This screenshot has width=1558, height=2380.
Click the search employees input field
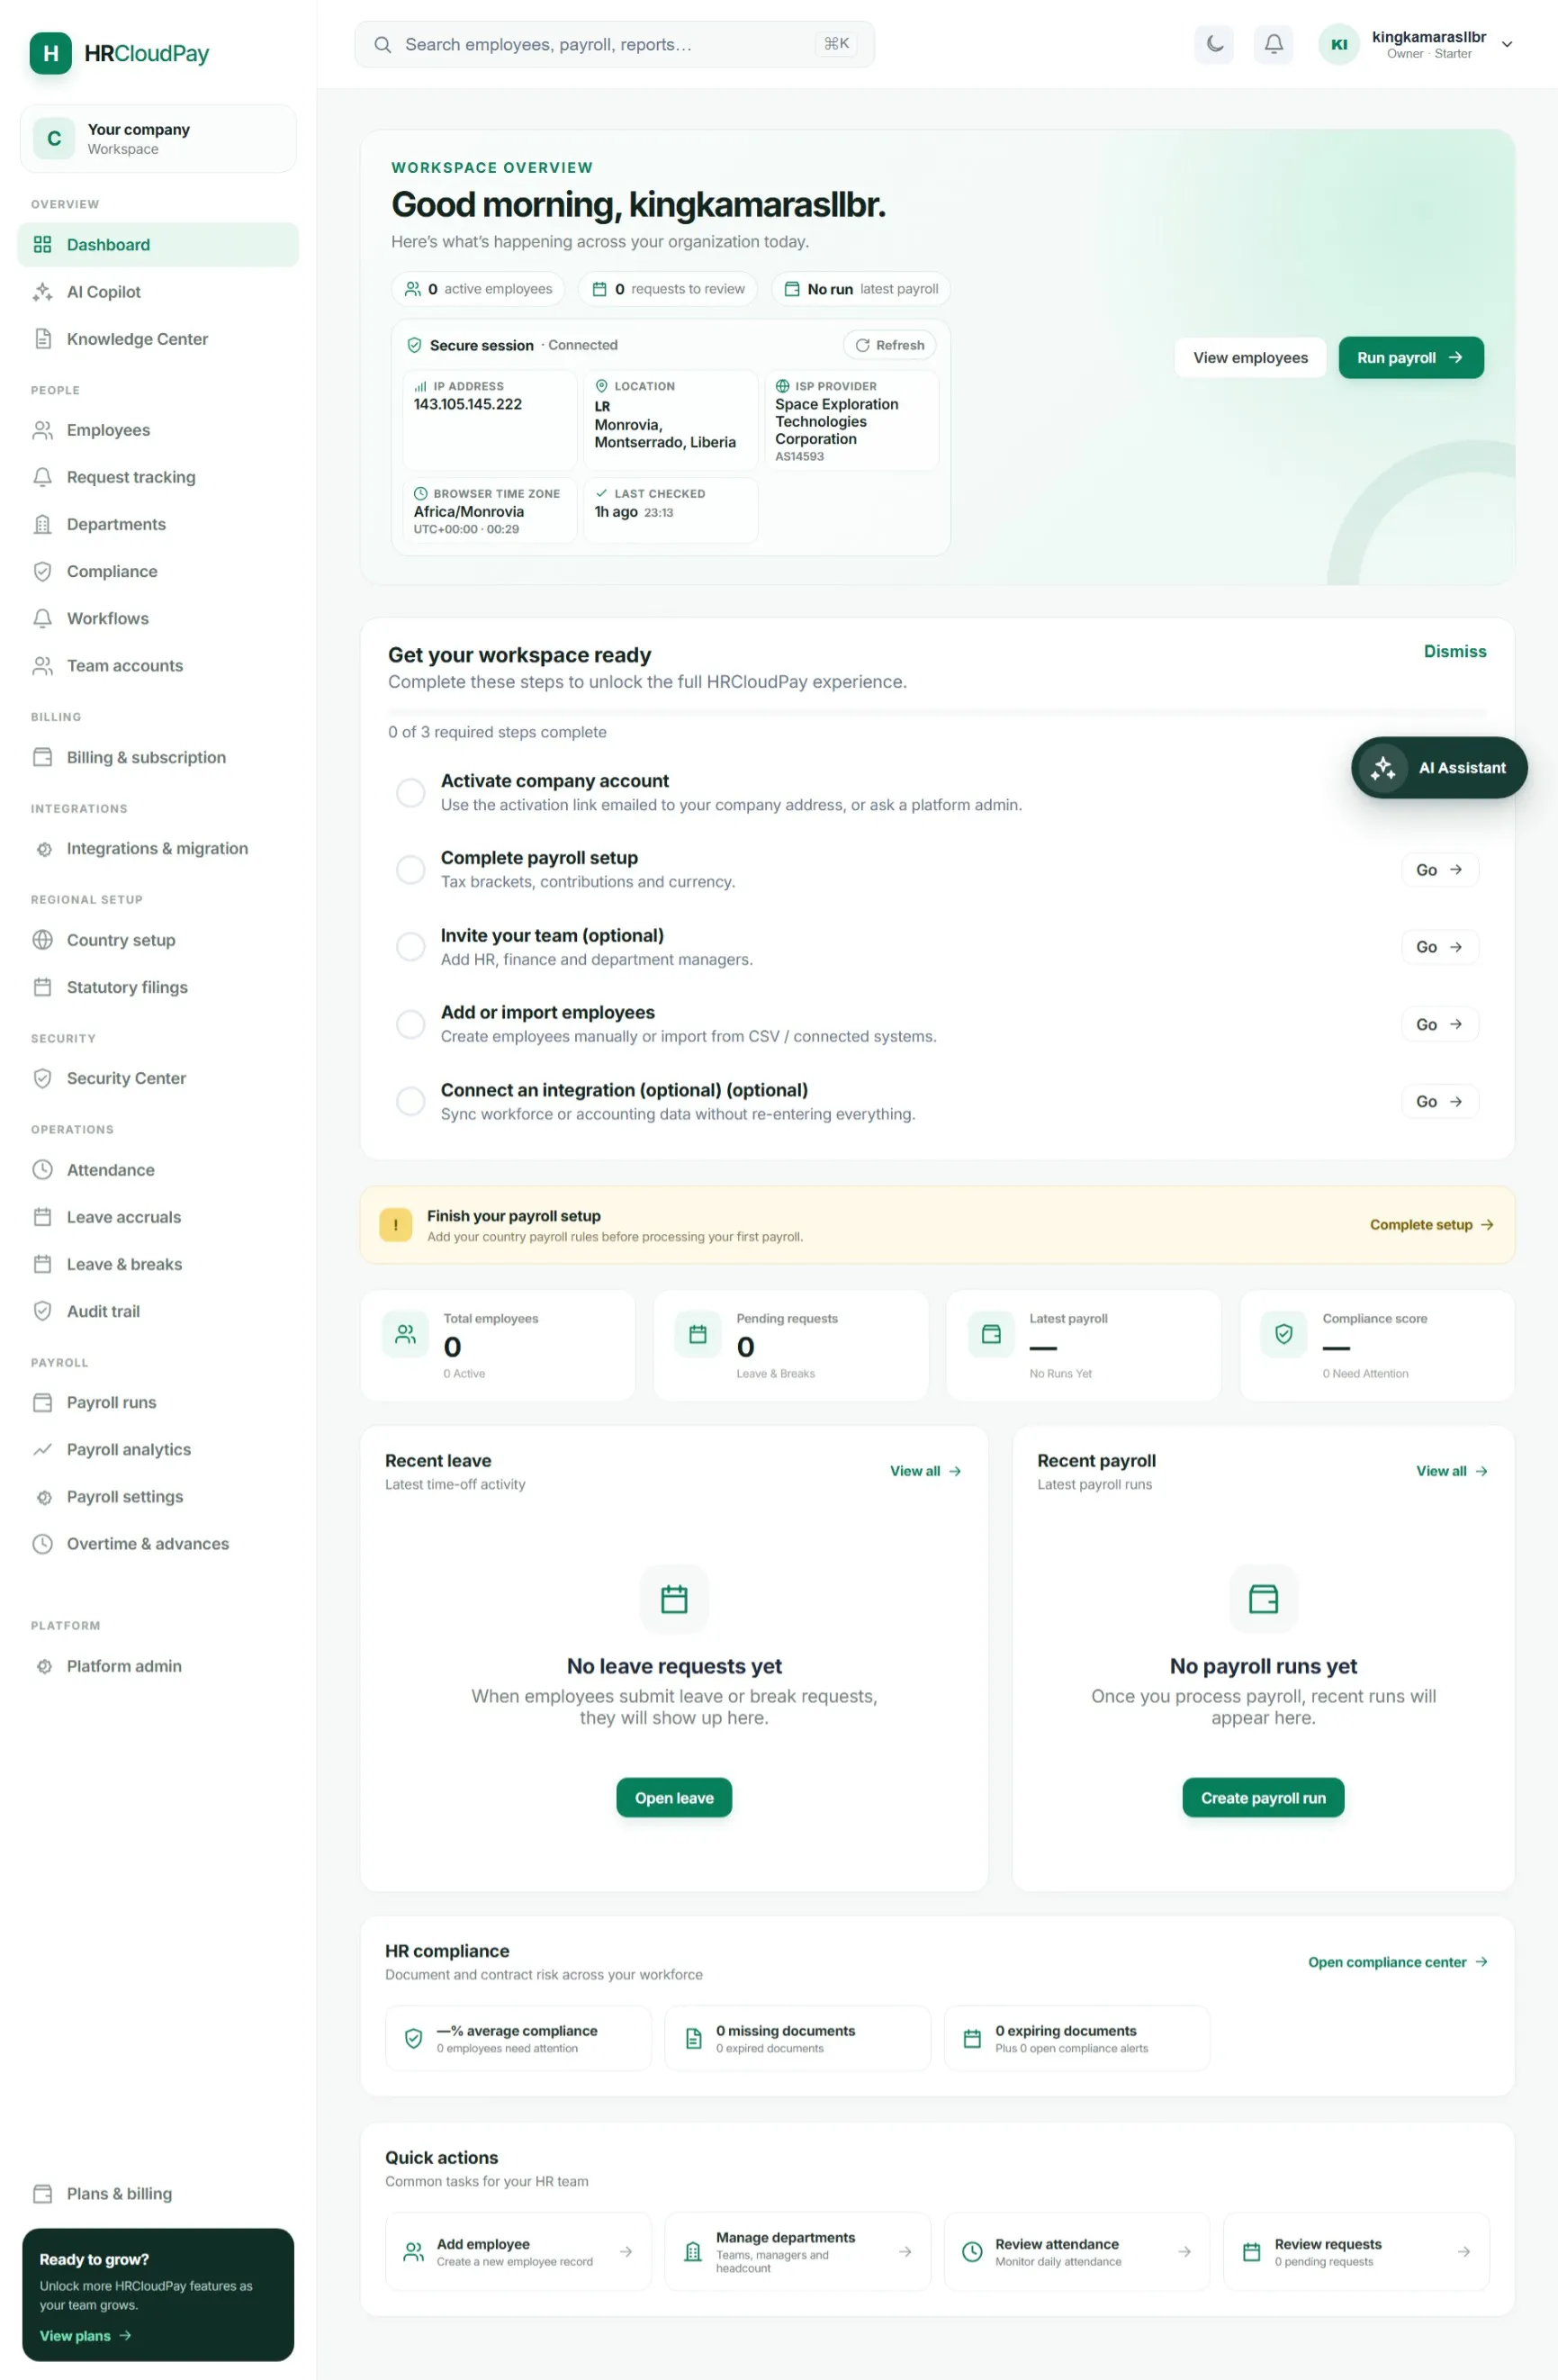(614, 45)
